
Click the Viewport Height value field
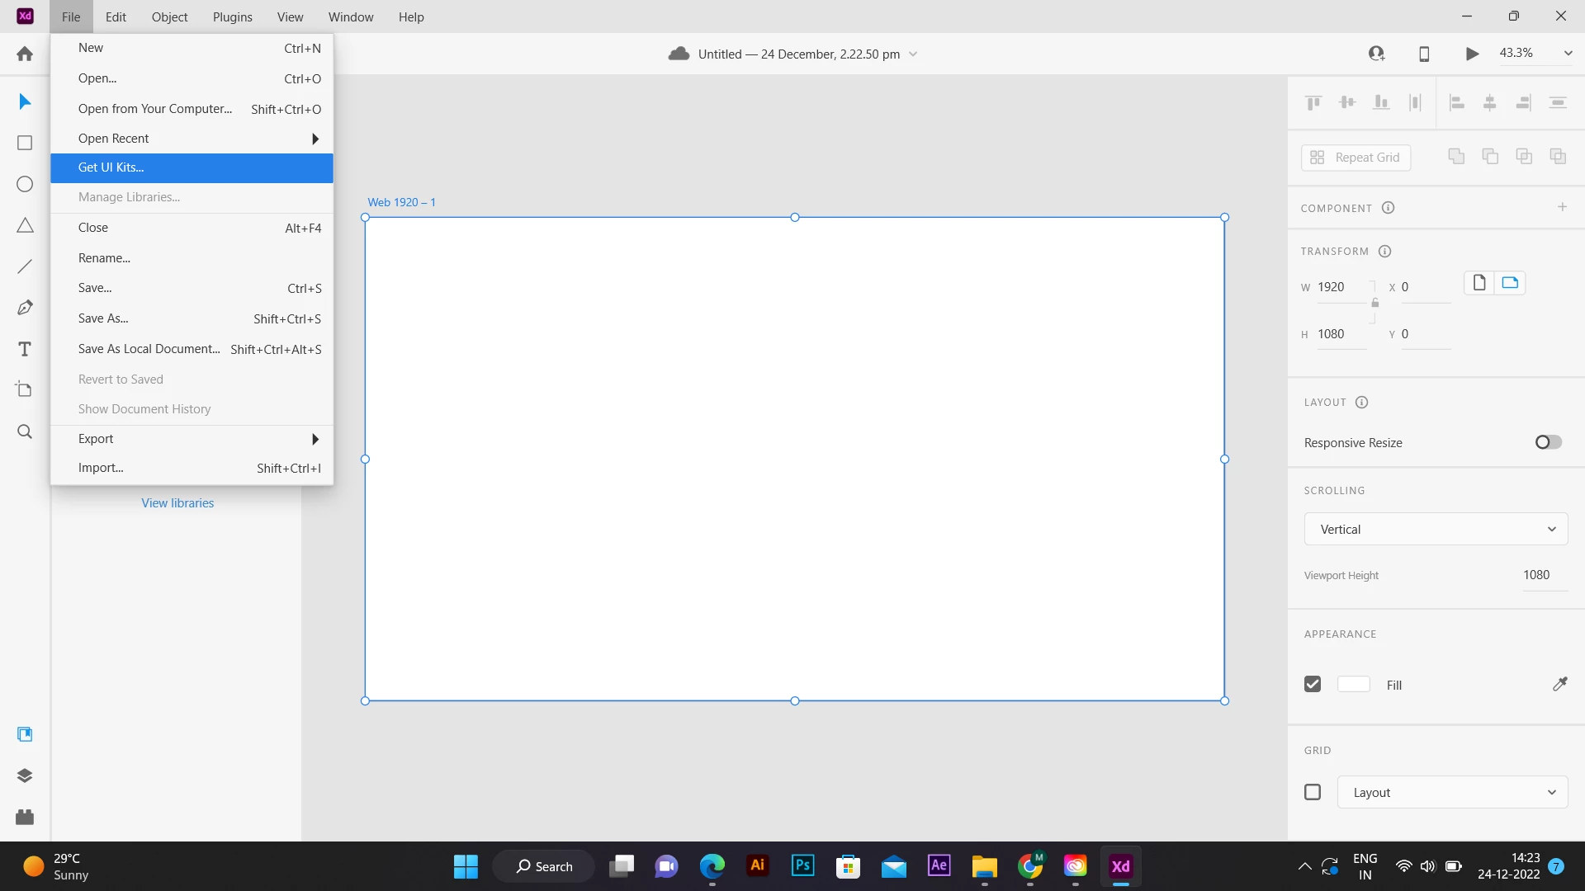tap(1536, 575)
